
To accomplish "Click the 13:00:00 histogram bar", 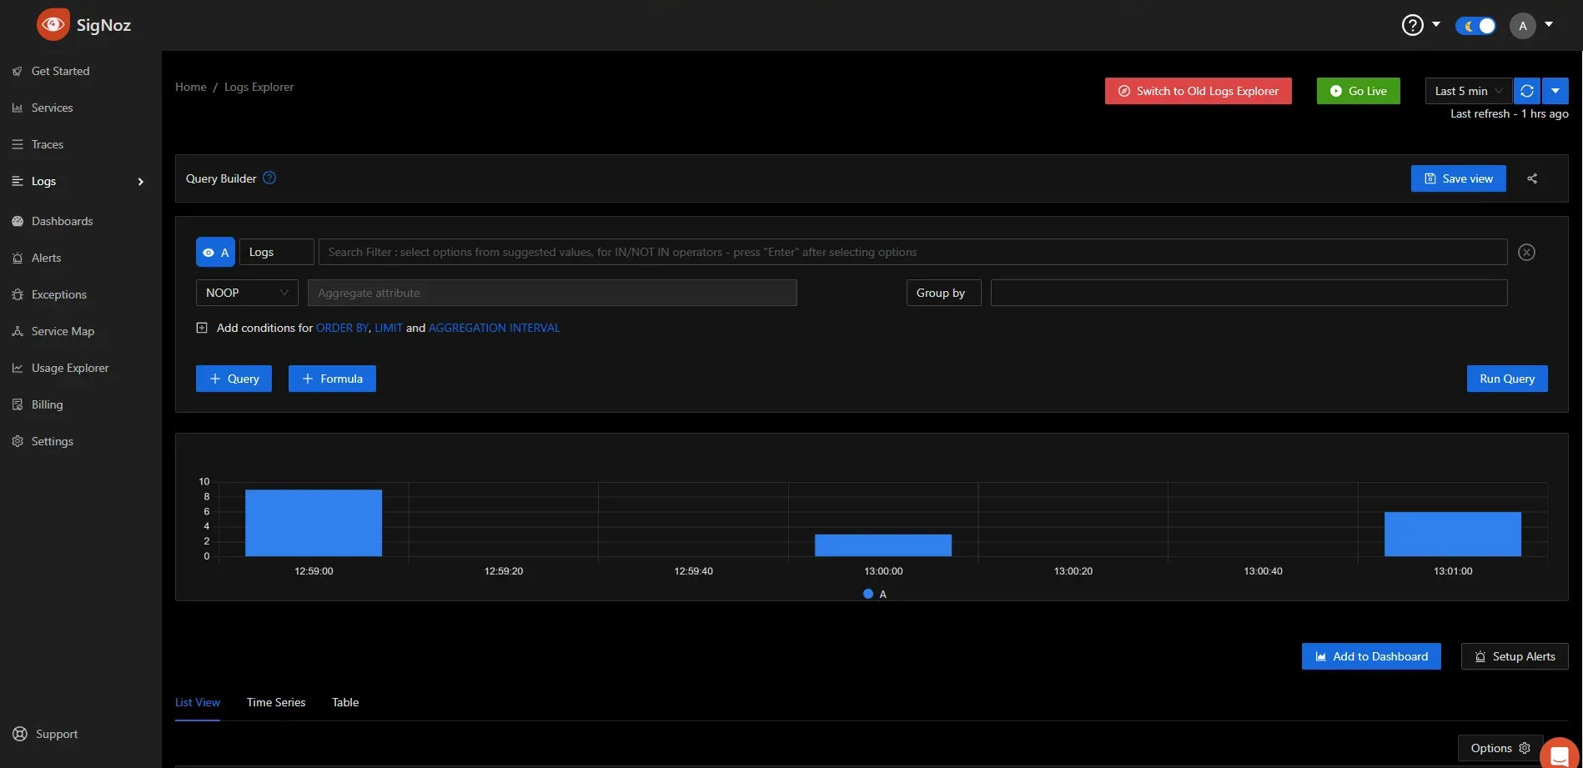I will tap(883, 545).
